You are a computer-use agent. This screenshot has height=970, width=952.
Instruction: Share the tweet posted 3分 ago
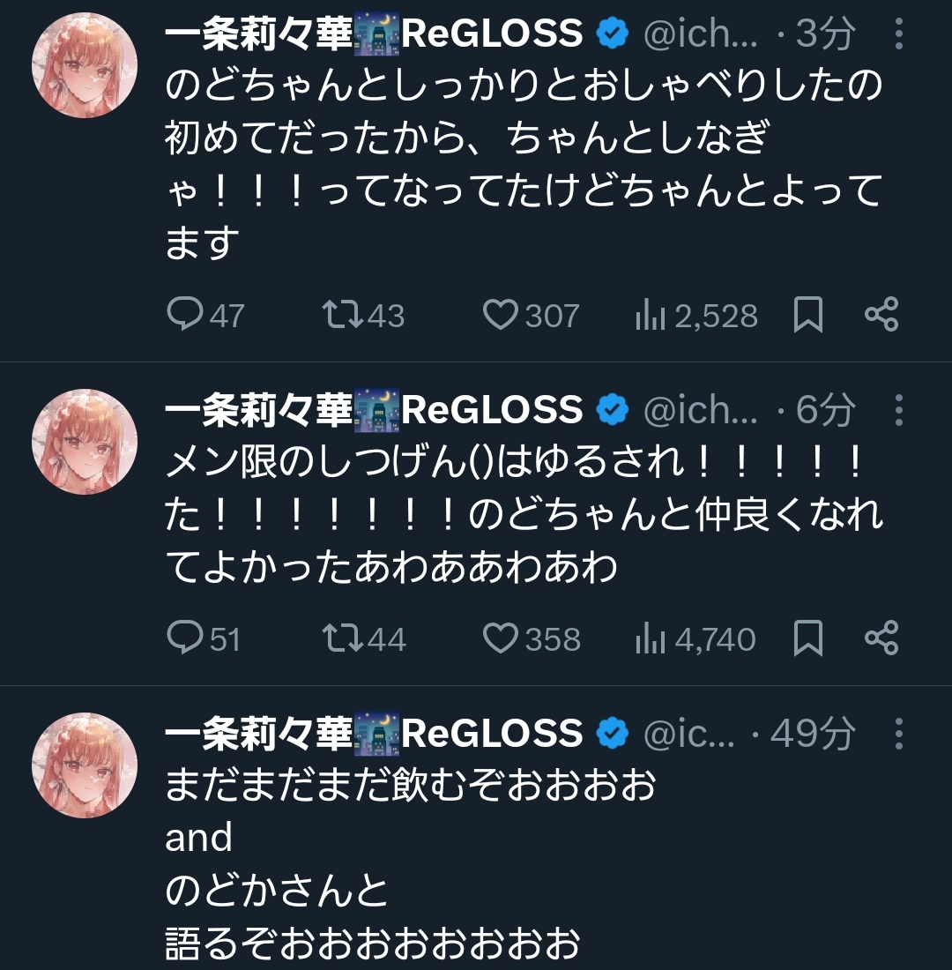[881, 314]
